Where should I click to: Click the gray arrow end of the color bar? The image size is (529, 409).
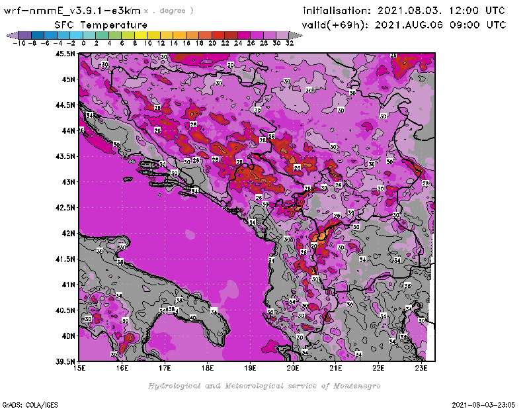(x=296, y=35)
